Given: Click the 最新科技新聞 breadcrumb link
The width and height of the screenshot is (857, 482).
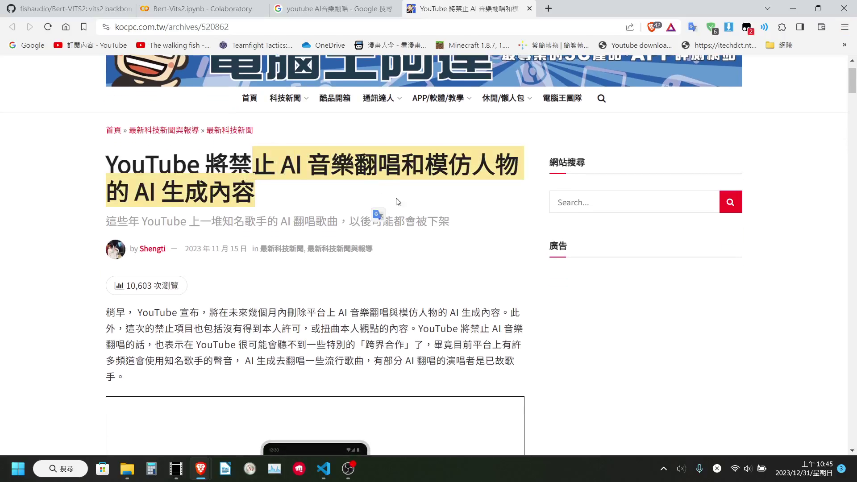Looking at the screenshot, I should point(229,130).
